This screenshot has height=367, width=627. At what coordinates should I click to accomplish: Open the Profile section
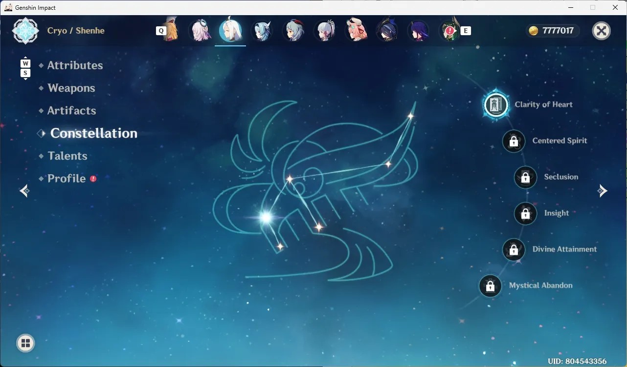coord(67,179)
